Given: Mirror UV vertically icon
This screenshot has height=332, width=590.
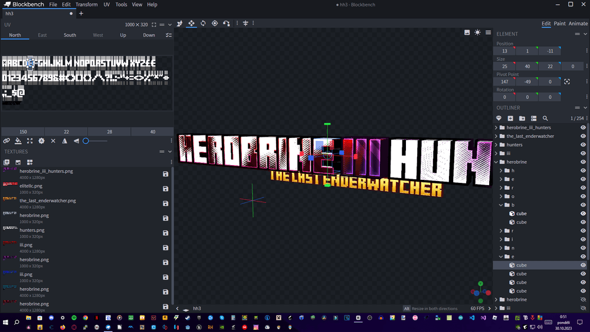Looking at the screenshot, I should [76, 141].
